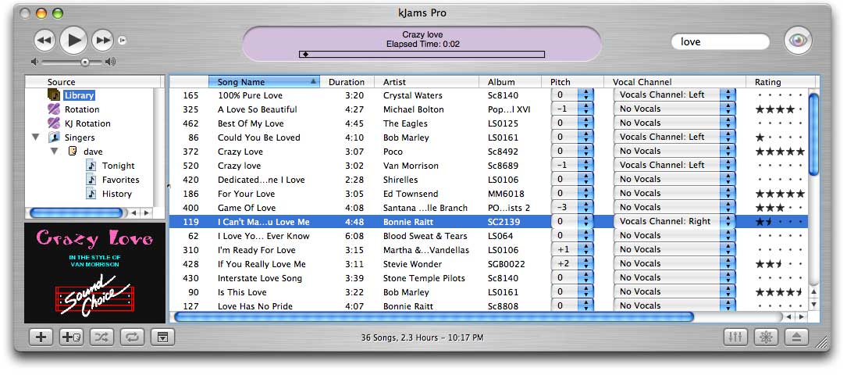Click the Crazy Love album artwork
Screen dimensions: 847x375
(94, 273)
